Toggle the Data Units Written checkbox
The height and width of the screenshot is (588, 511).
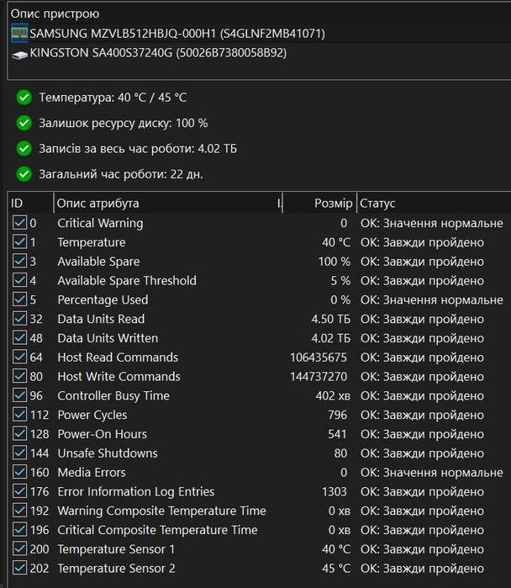point(19,338)
